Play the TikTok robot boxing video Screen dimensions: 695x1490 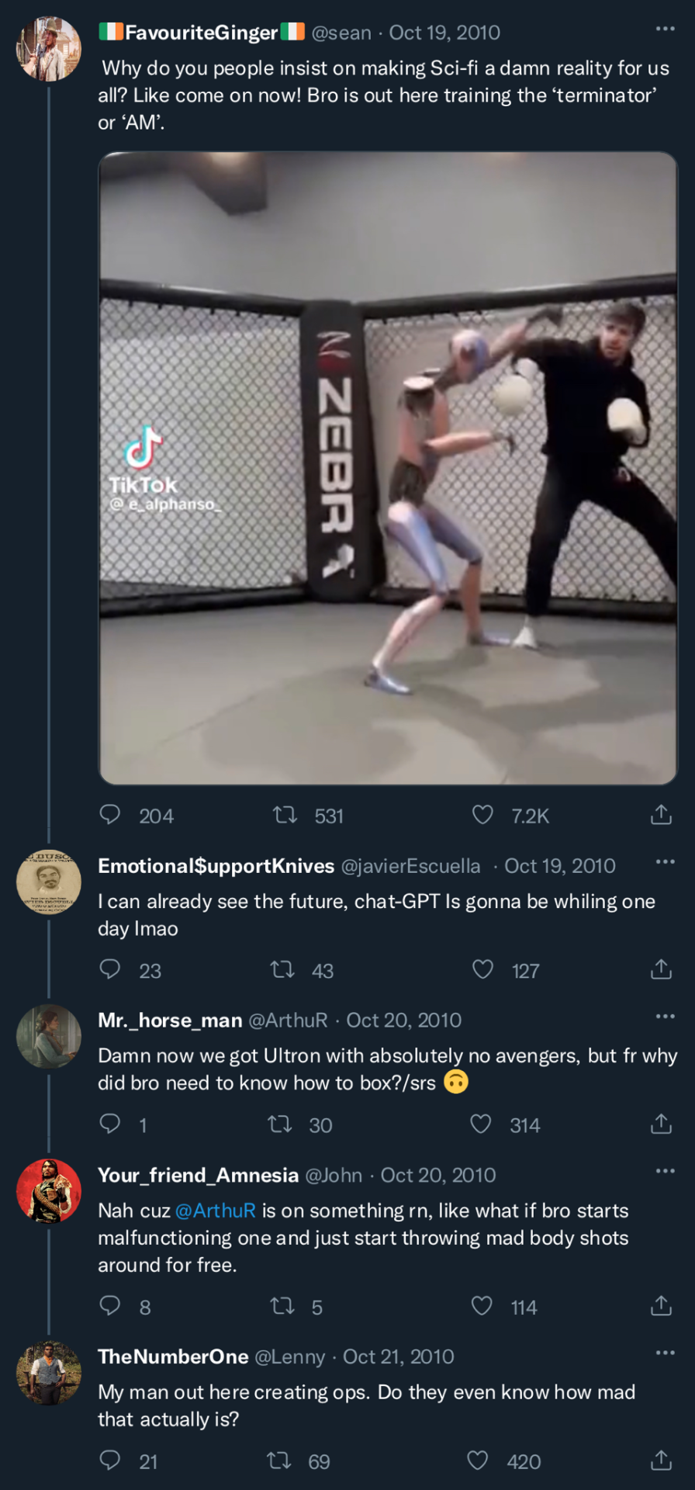388,468
